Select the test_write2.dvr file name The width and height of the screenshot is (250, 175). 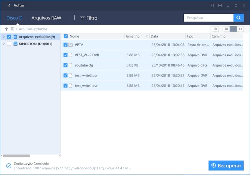[x=86, y=76]
